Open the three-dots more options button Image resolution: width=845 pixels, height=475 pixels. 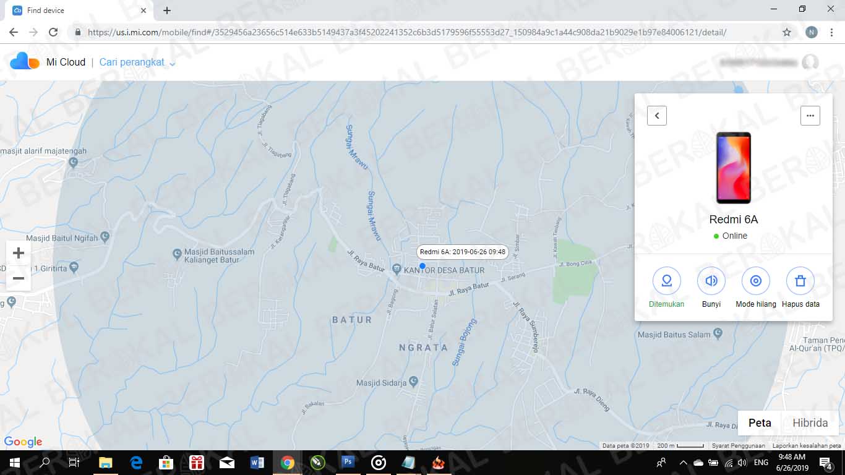tap(810, 116)
